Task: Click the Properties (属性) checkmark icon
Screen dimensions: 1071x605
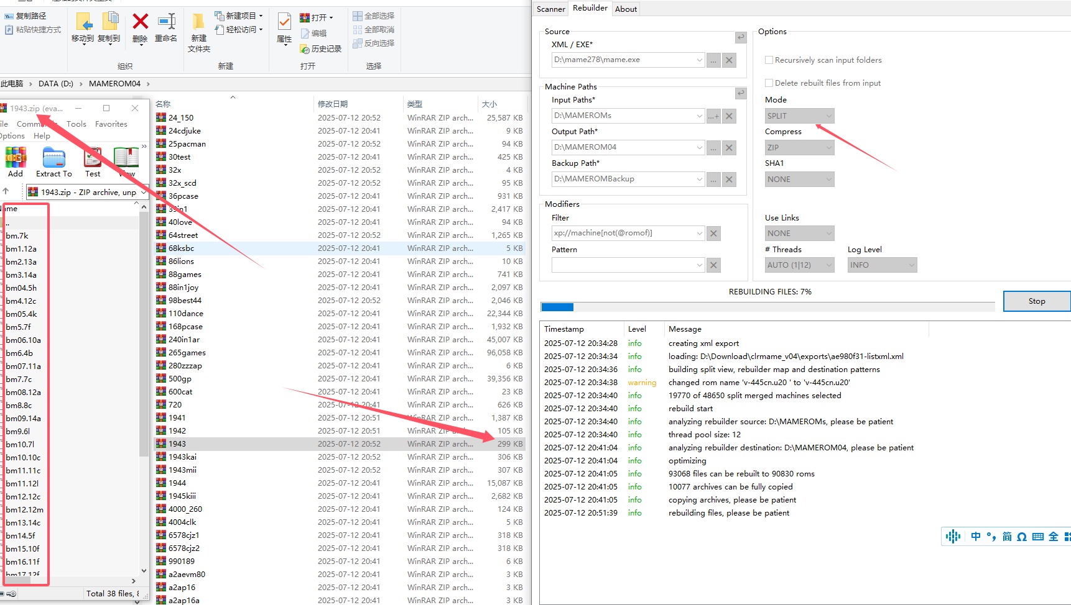Action: pos(284,28)
